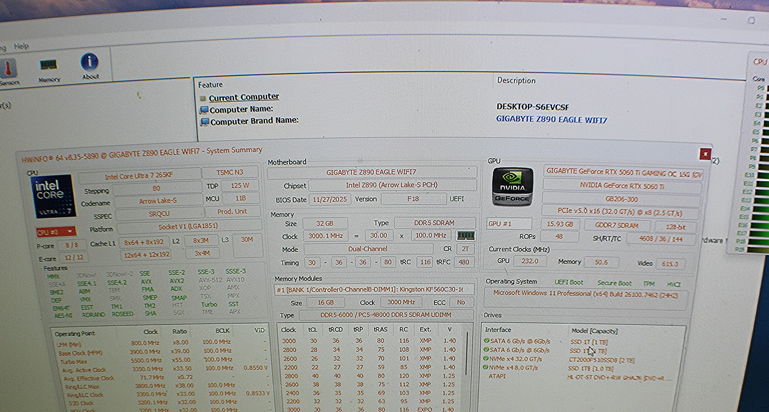Click the TSMC N3 process field
This screenshot has width=769, height=412.
pos(229,172)
